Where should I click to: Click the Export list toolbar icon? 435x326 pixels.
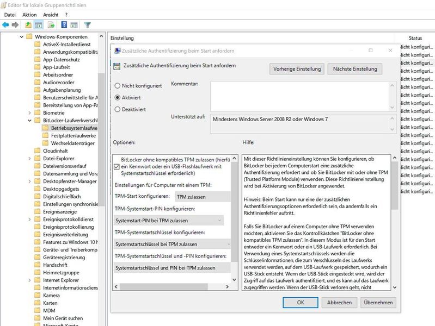pos(51,25)
